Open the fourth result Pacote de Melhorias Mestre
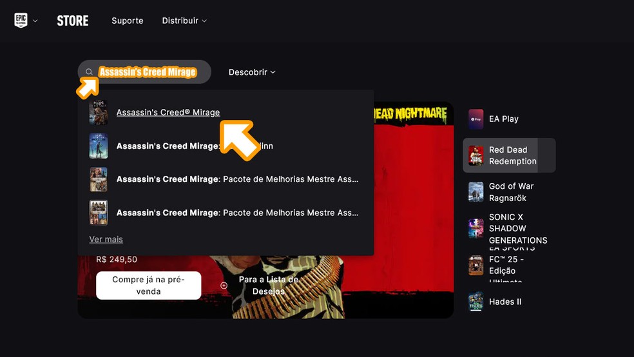The width and height of the screenshot is (634, 357). coord(237,213)
